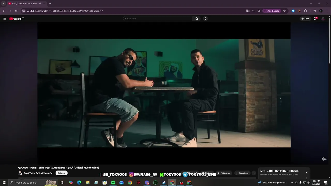Open Outlook mail from the taskbar
The width and height of the screenshot is (331, 186).
coord(122,183)
